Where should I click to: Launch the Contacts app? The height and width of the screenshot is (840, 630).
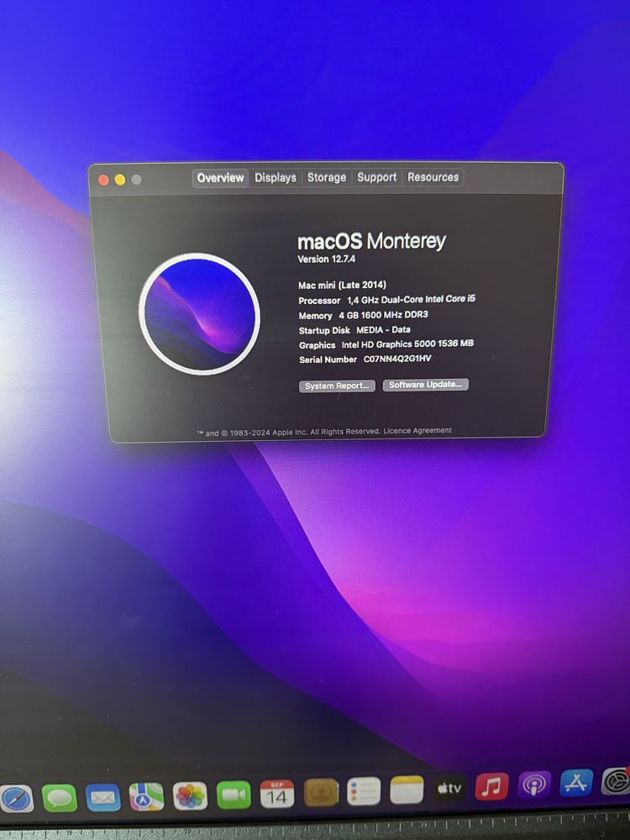pos(321,792)
